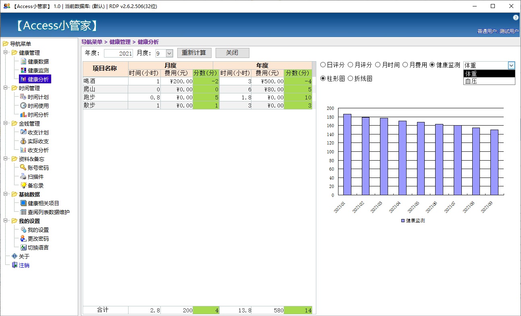Click the 切换语言 icon
Image resolution: width=521 pixels, height=316 pixels.
click(x=23, y=248)
